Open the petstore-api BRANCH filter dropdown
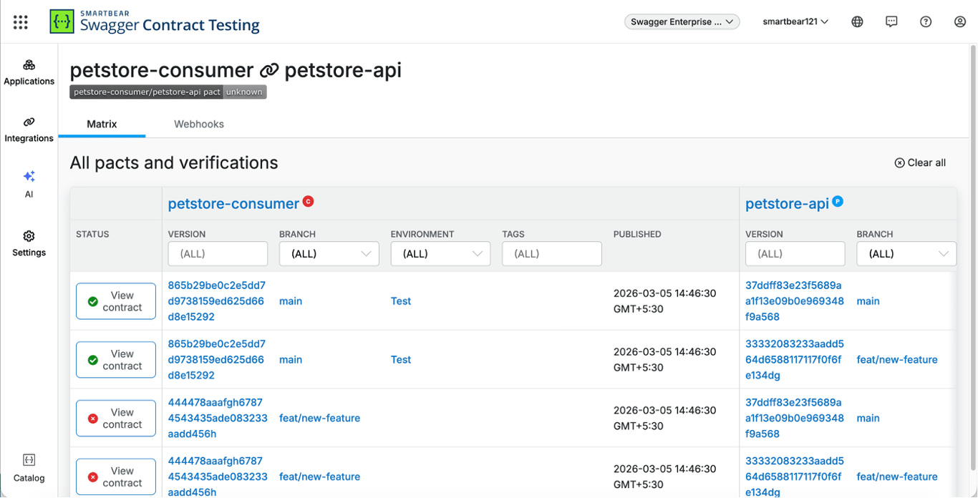 [906, 254]
